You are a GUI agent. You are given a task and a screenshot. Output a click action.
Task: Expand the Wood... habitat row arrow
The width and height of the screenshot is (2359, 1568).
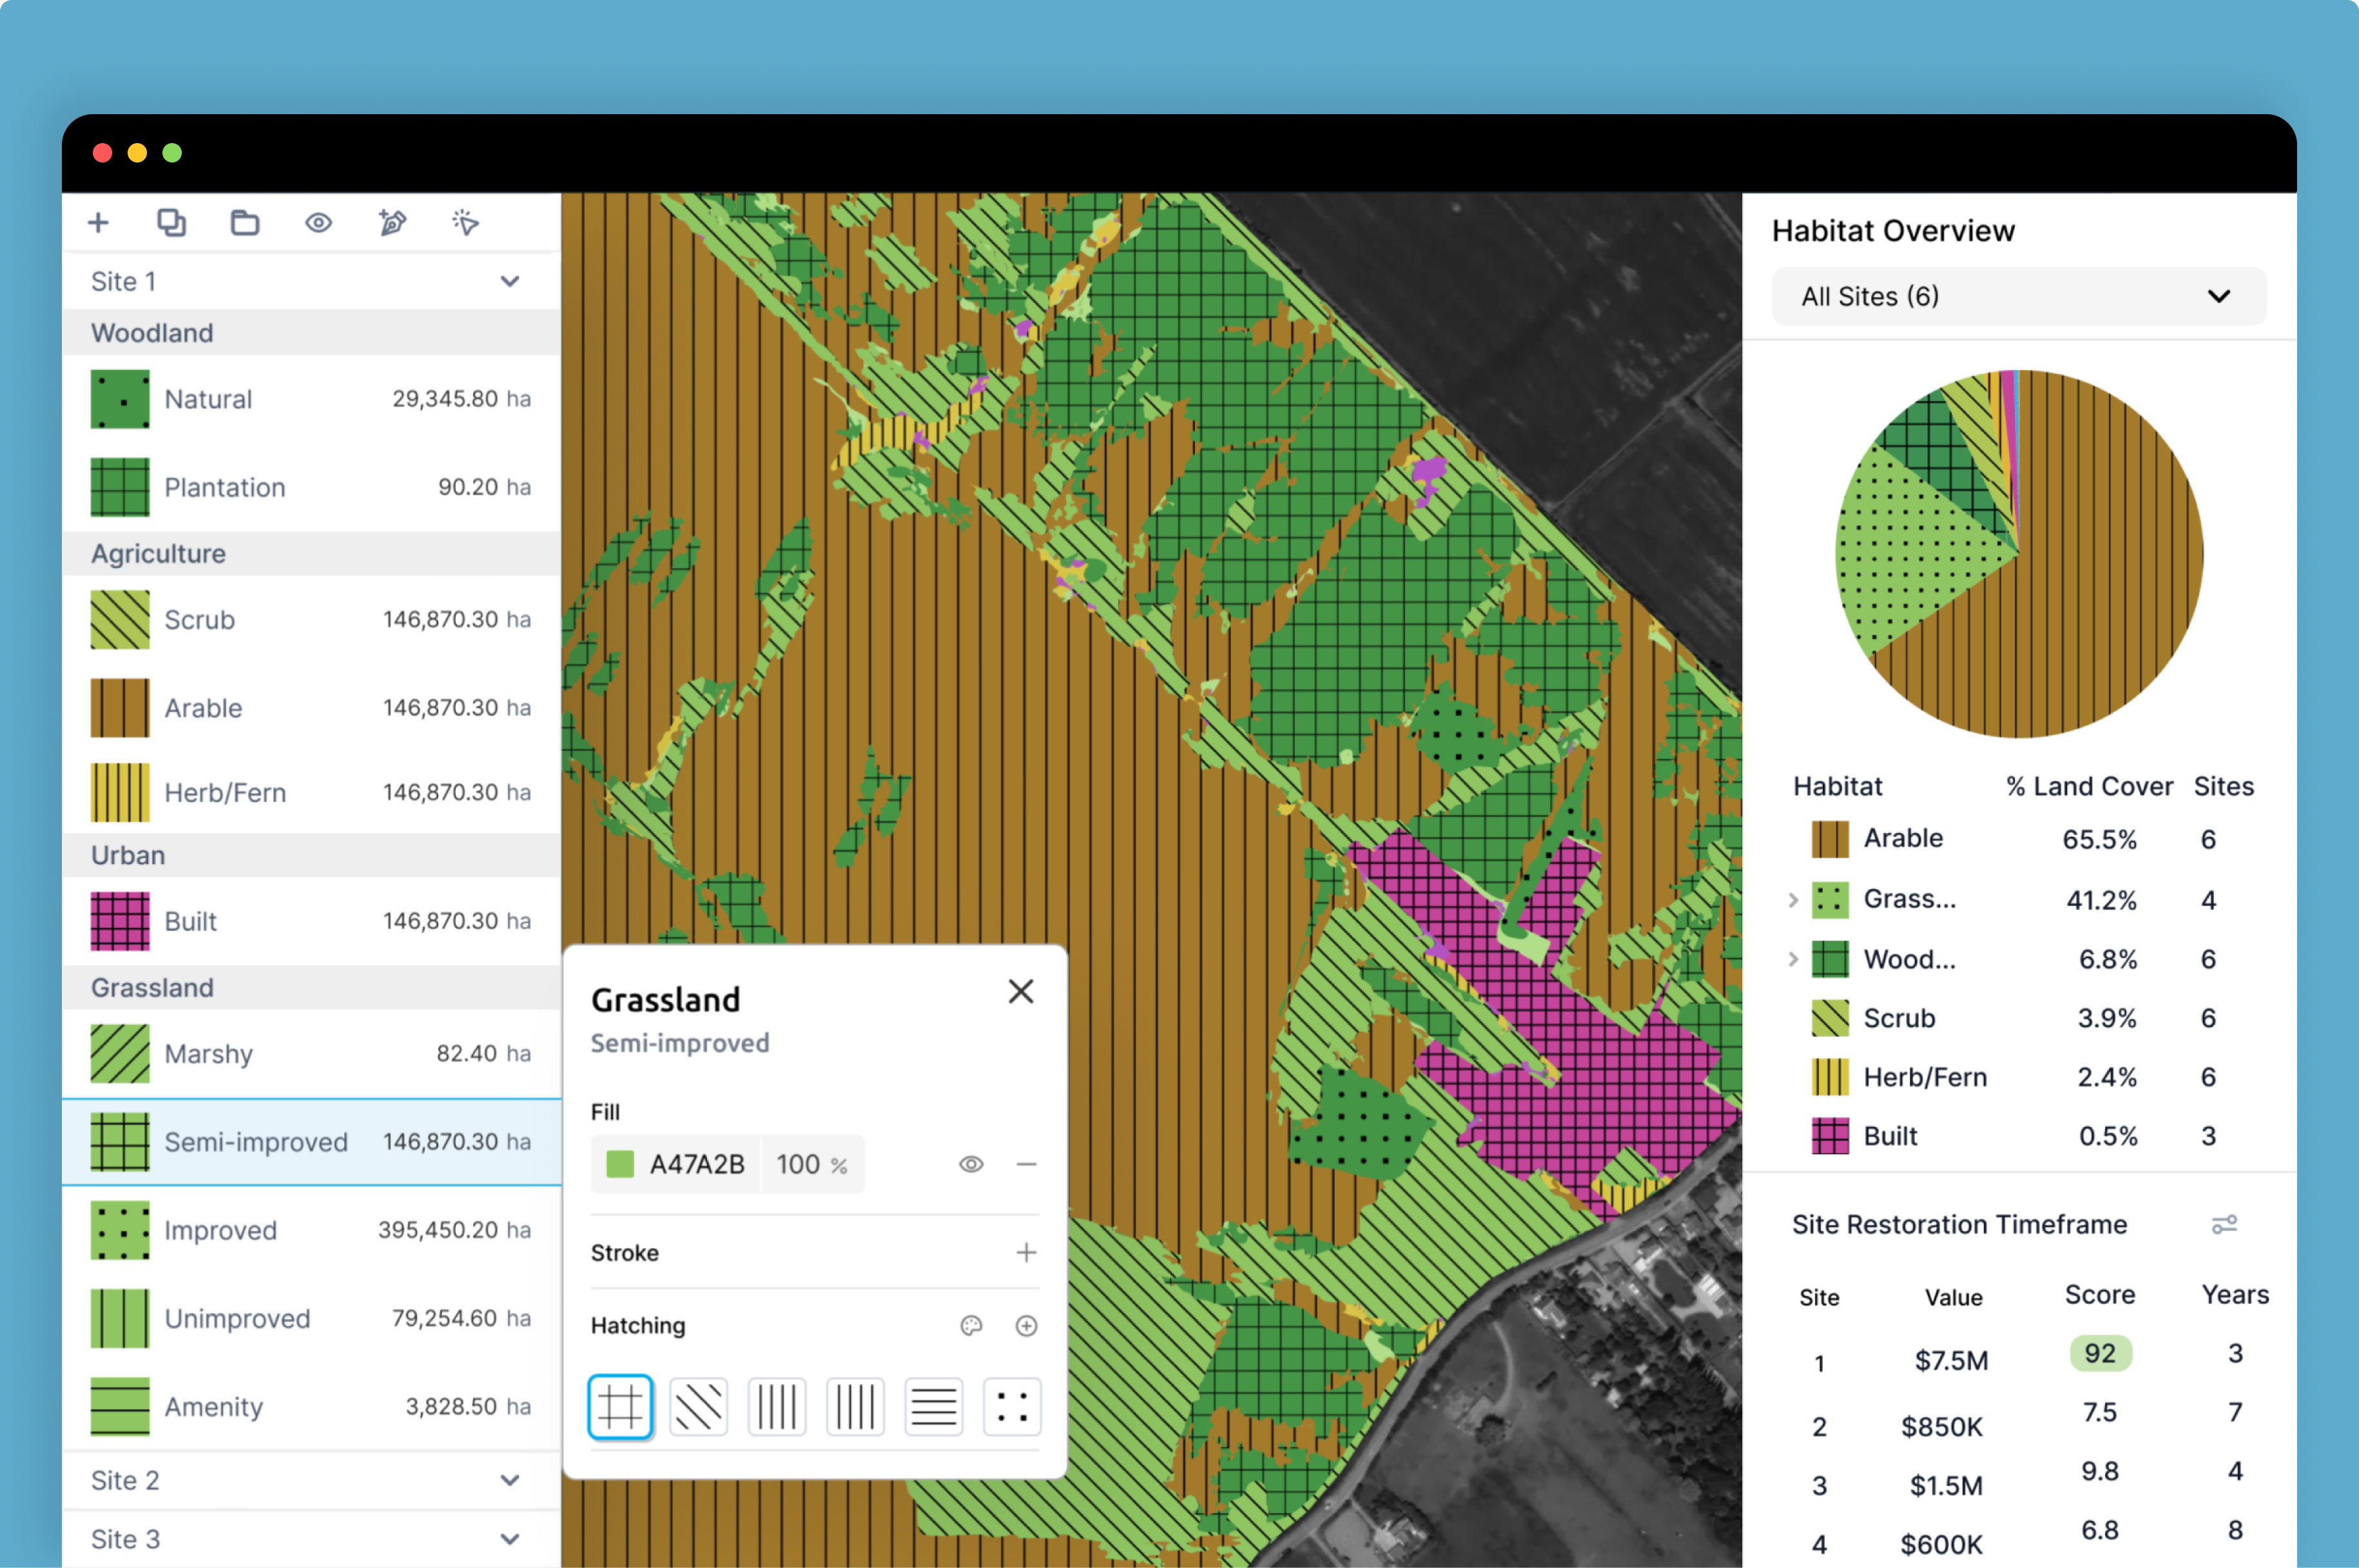tap(1793, 959)
